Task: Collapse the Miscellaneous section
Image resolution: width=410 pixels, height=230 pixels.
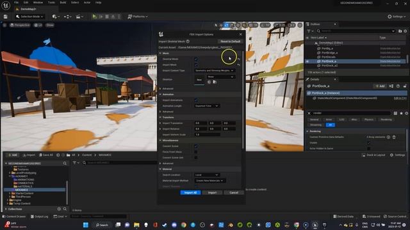Action: tap(160, 141)
